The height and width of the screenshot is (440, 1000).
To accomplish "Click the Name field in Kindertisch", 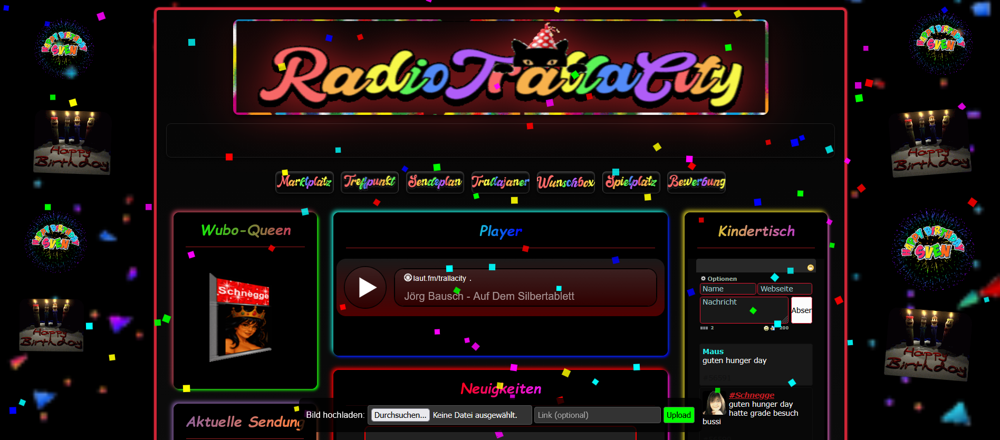I will click(x=727, y=289).
